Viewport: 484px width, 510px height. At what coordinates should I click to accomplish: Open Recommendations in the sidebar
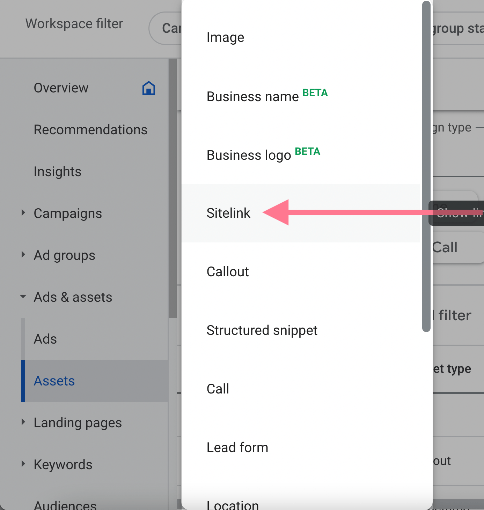tap(90, 130)
